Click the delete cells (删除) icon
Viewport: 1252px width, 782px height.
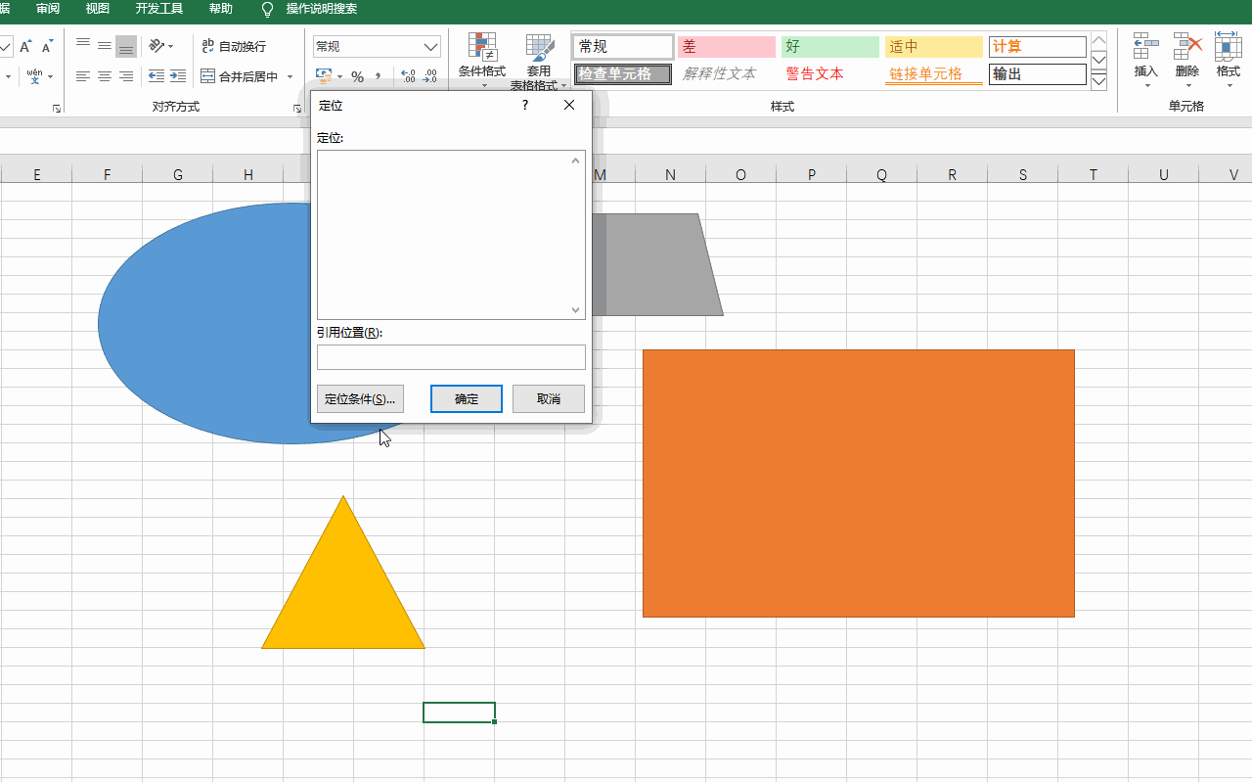tap(1186, 47)
